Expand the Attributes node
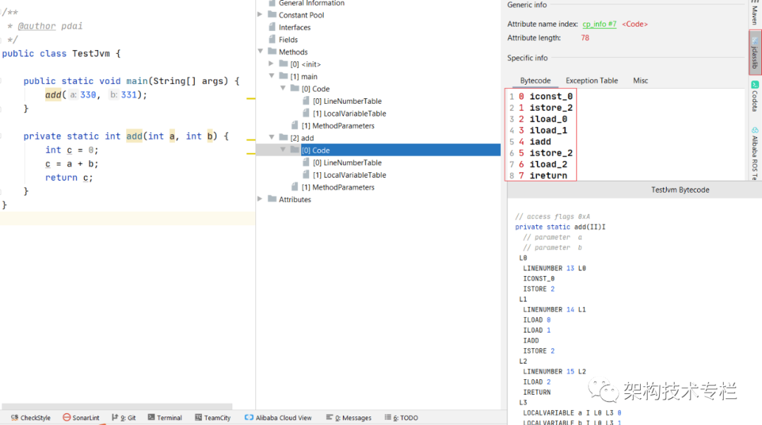Image resolution: width=762 pixels, height=425 pixels. [260, 199]
